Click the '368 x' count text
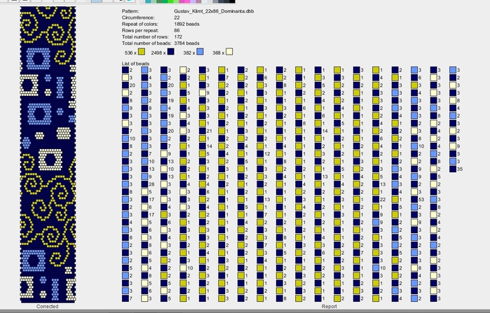Screen dimensions: 490x313 pos(218,53)
